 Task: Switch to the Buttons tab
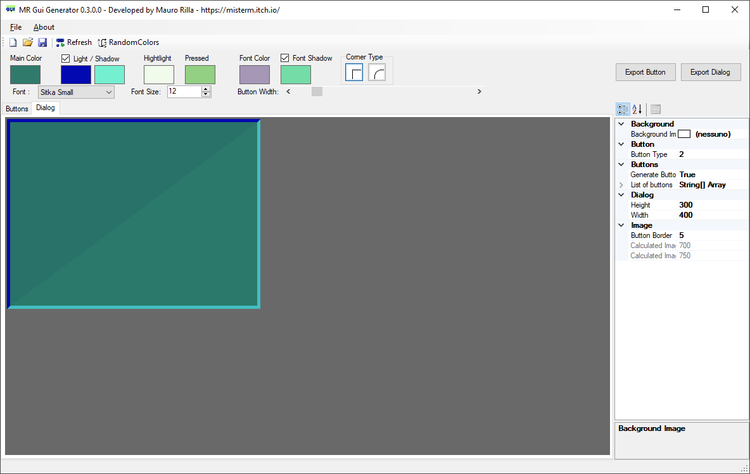16,109
